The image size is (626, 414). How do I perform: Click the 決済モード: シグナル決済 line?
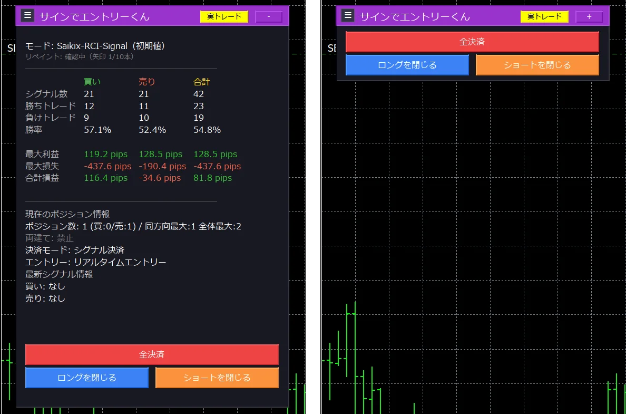(75, 250)
